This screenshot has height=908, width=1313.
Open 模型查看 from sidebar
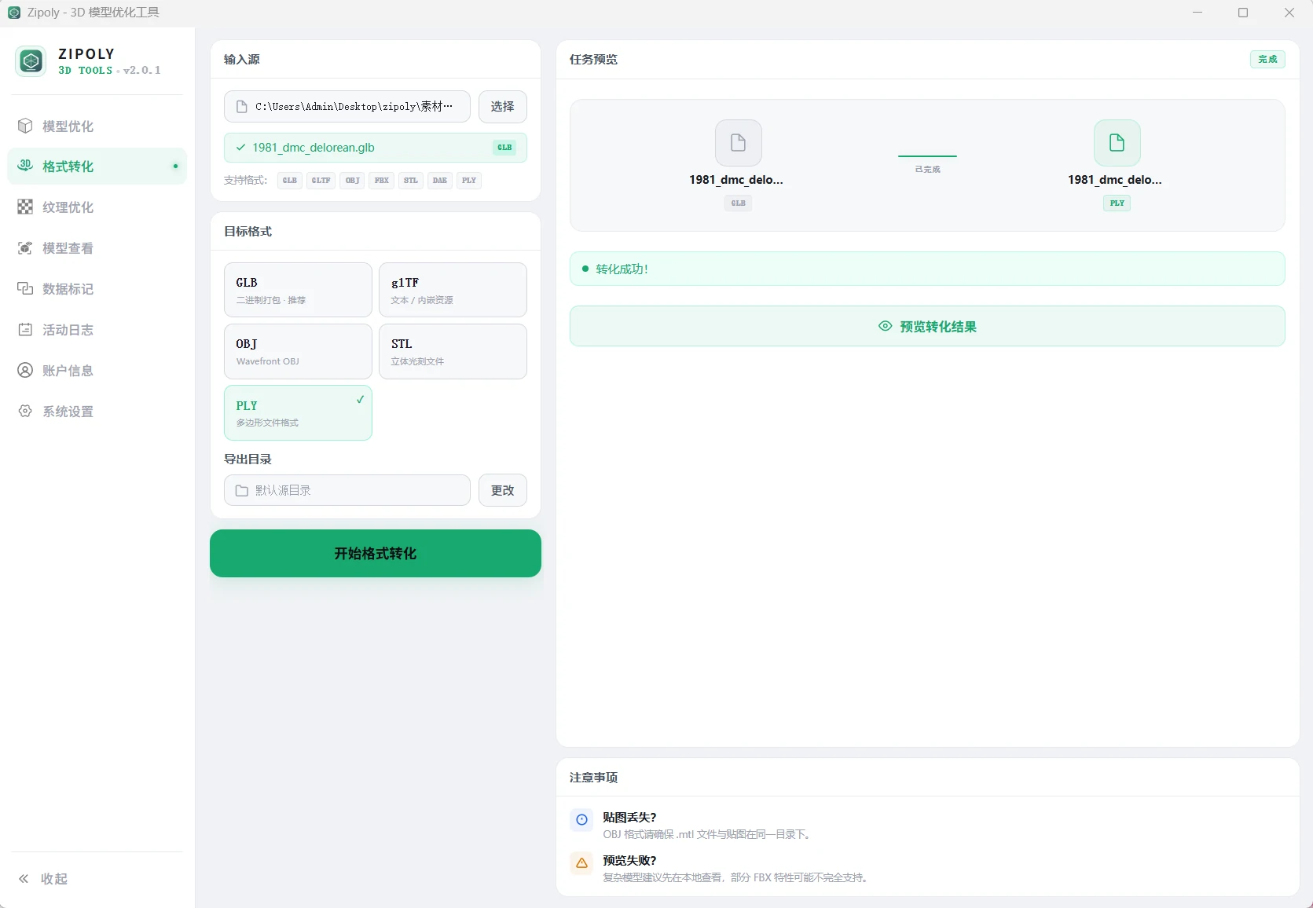click(x=97, y=247)
